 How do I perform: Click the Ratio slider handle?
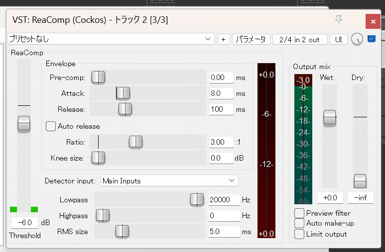(135, 142)
